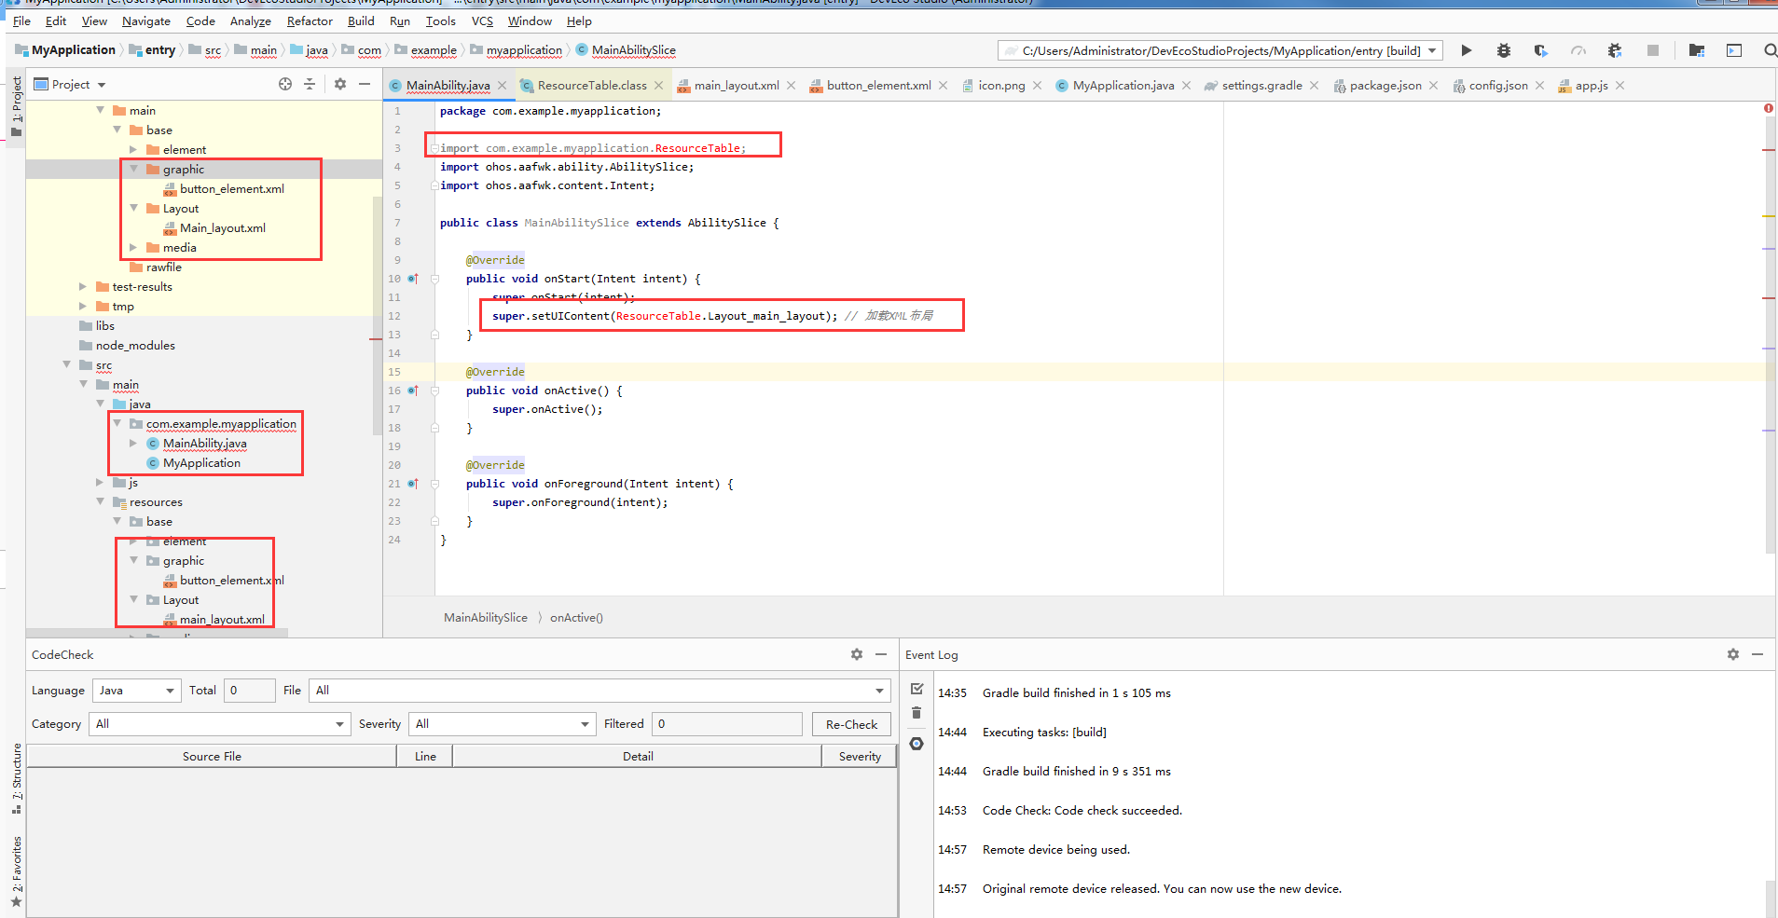Image resolution: width=1778 pixels, height=918 pixels.
Task: Fold the onStart method at line 10
Action: tap(434, 279)
